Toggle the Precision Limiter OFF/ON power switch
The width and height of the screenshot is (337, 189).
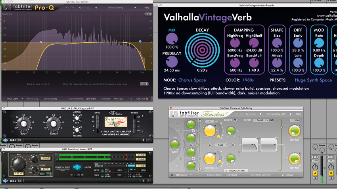pyautogui.click(x=77, y=175)
